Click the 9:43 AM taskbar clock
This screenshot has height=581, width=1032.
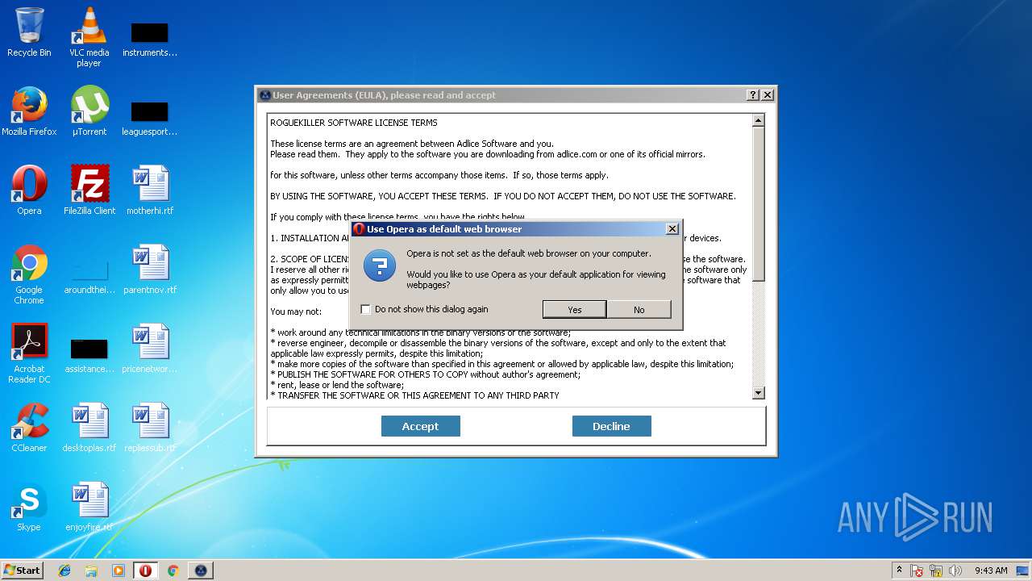991,571
